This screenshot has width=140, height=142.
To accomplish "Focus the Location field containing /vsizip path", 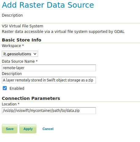I will coord(49,111).
